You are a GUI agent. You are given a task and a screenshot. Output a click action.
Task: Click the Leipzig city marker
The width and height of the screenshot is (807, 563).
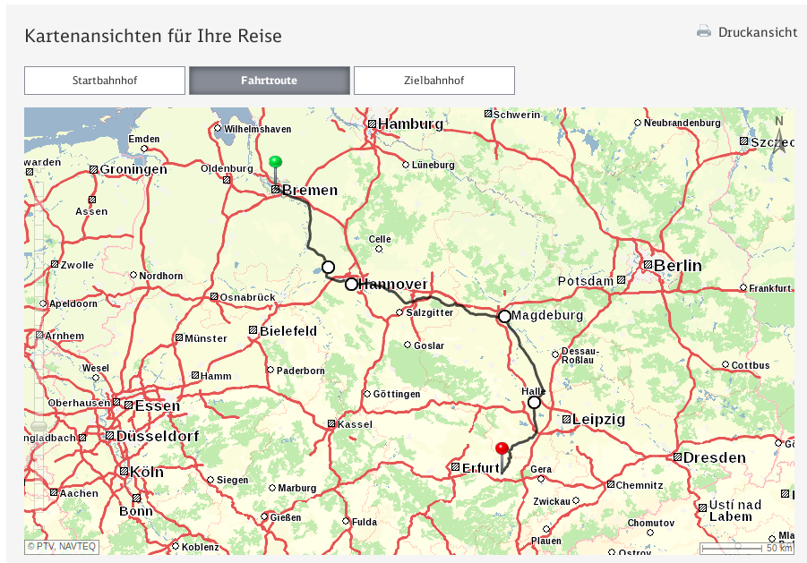pos(567,420)
